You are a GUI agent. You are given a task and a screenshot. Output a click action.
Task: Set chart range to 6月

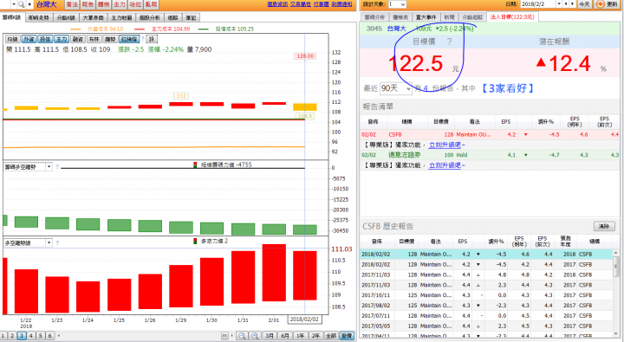point(285,336)
